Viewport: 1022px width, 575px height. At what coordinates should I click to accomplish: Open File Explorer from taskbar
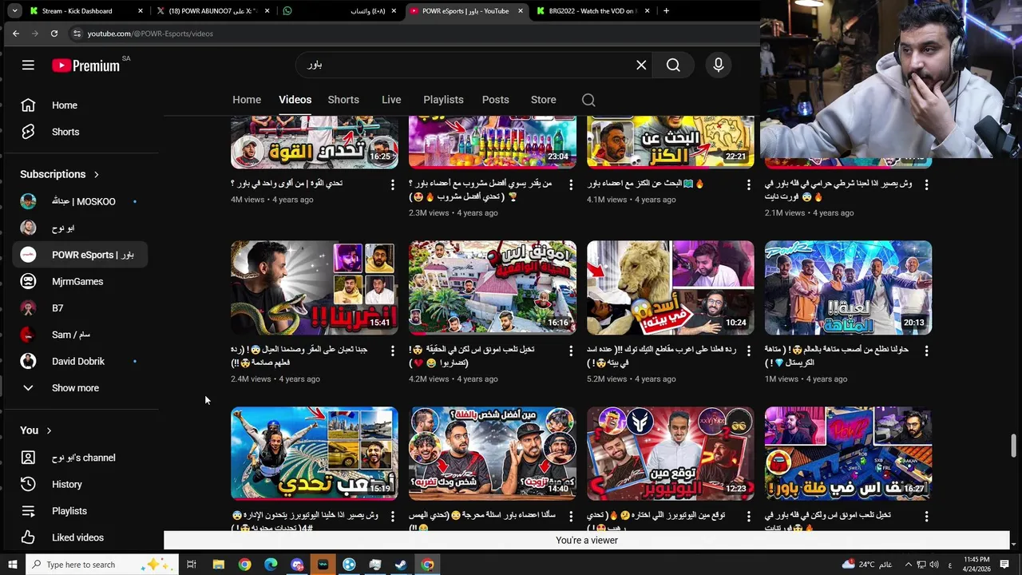coord(218,565)
